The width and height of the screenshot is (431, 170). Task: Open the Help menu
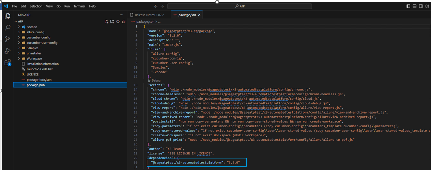92,6
